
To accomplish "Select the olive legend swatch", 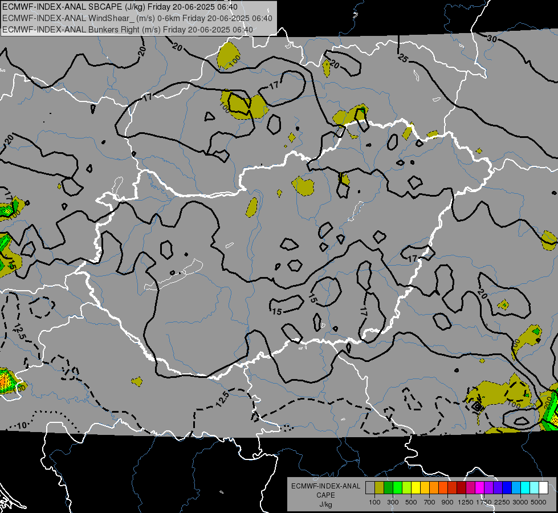I will [x=380, y=487].
